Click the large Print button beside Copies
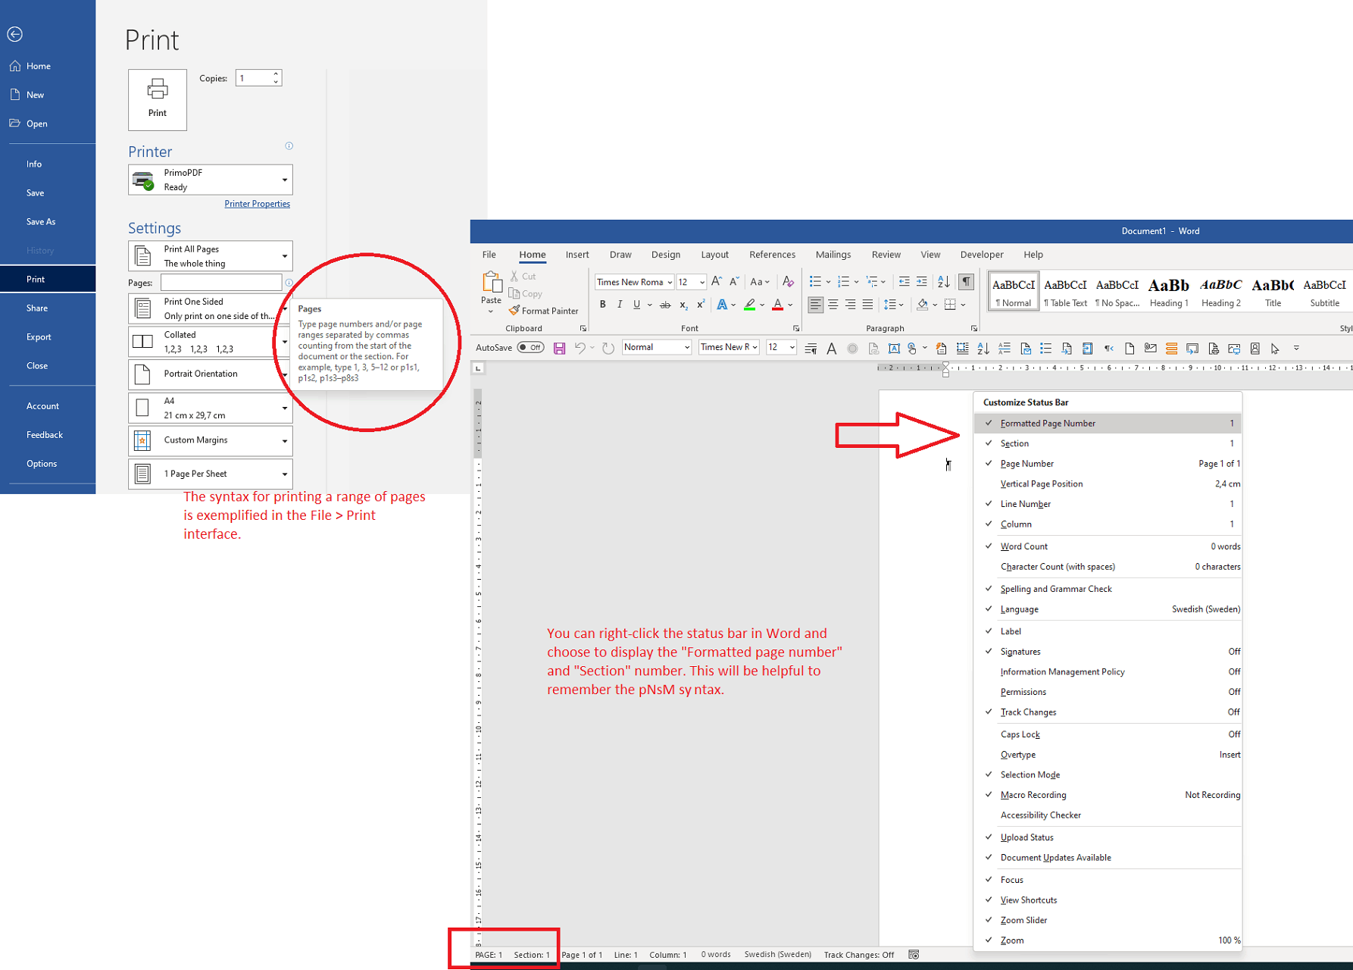The width and height of the screenshot is (1353, 970). (x=158, y=100)
